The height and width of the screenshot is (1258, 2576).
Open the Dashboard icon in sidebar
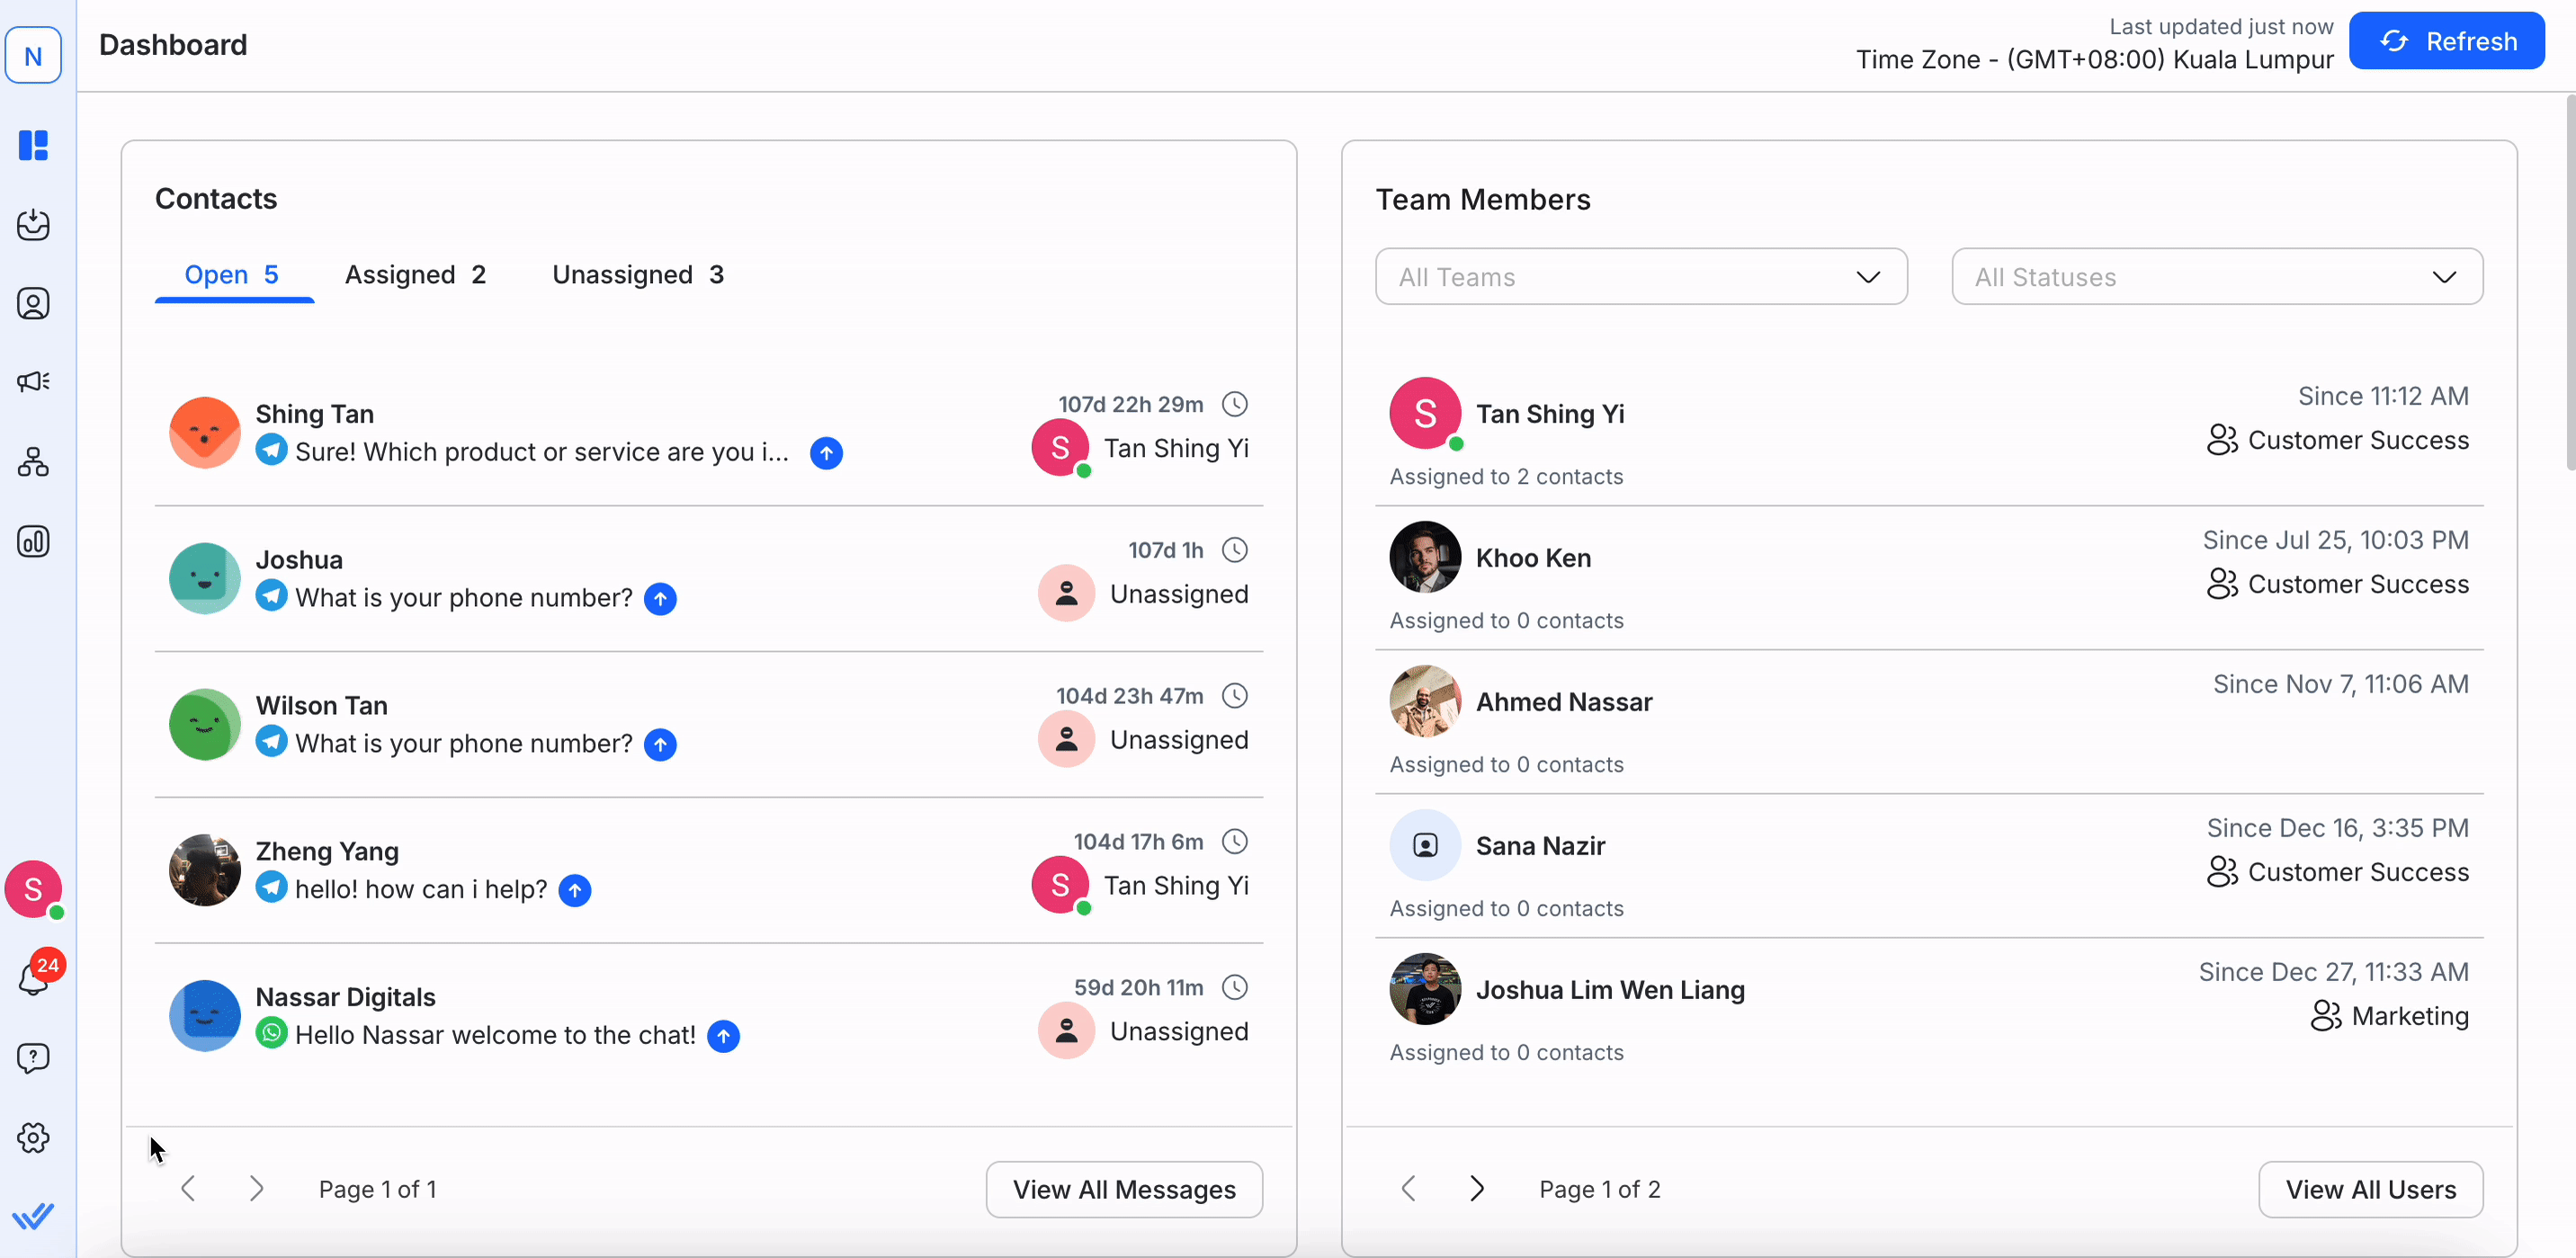pyautogui.click(x=33, y=145)
